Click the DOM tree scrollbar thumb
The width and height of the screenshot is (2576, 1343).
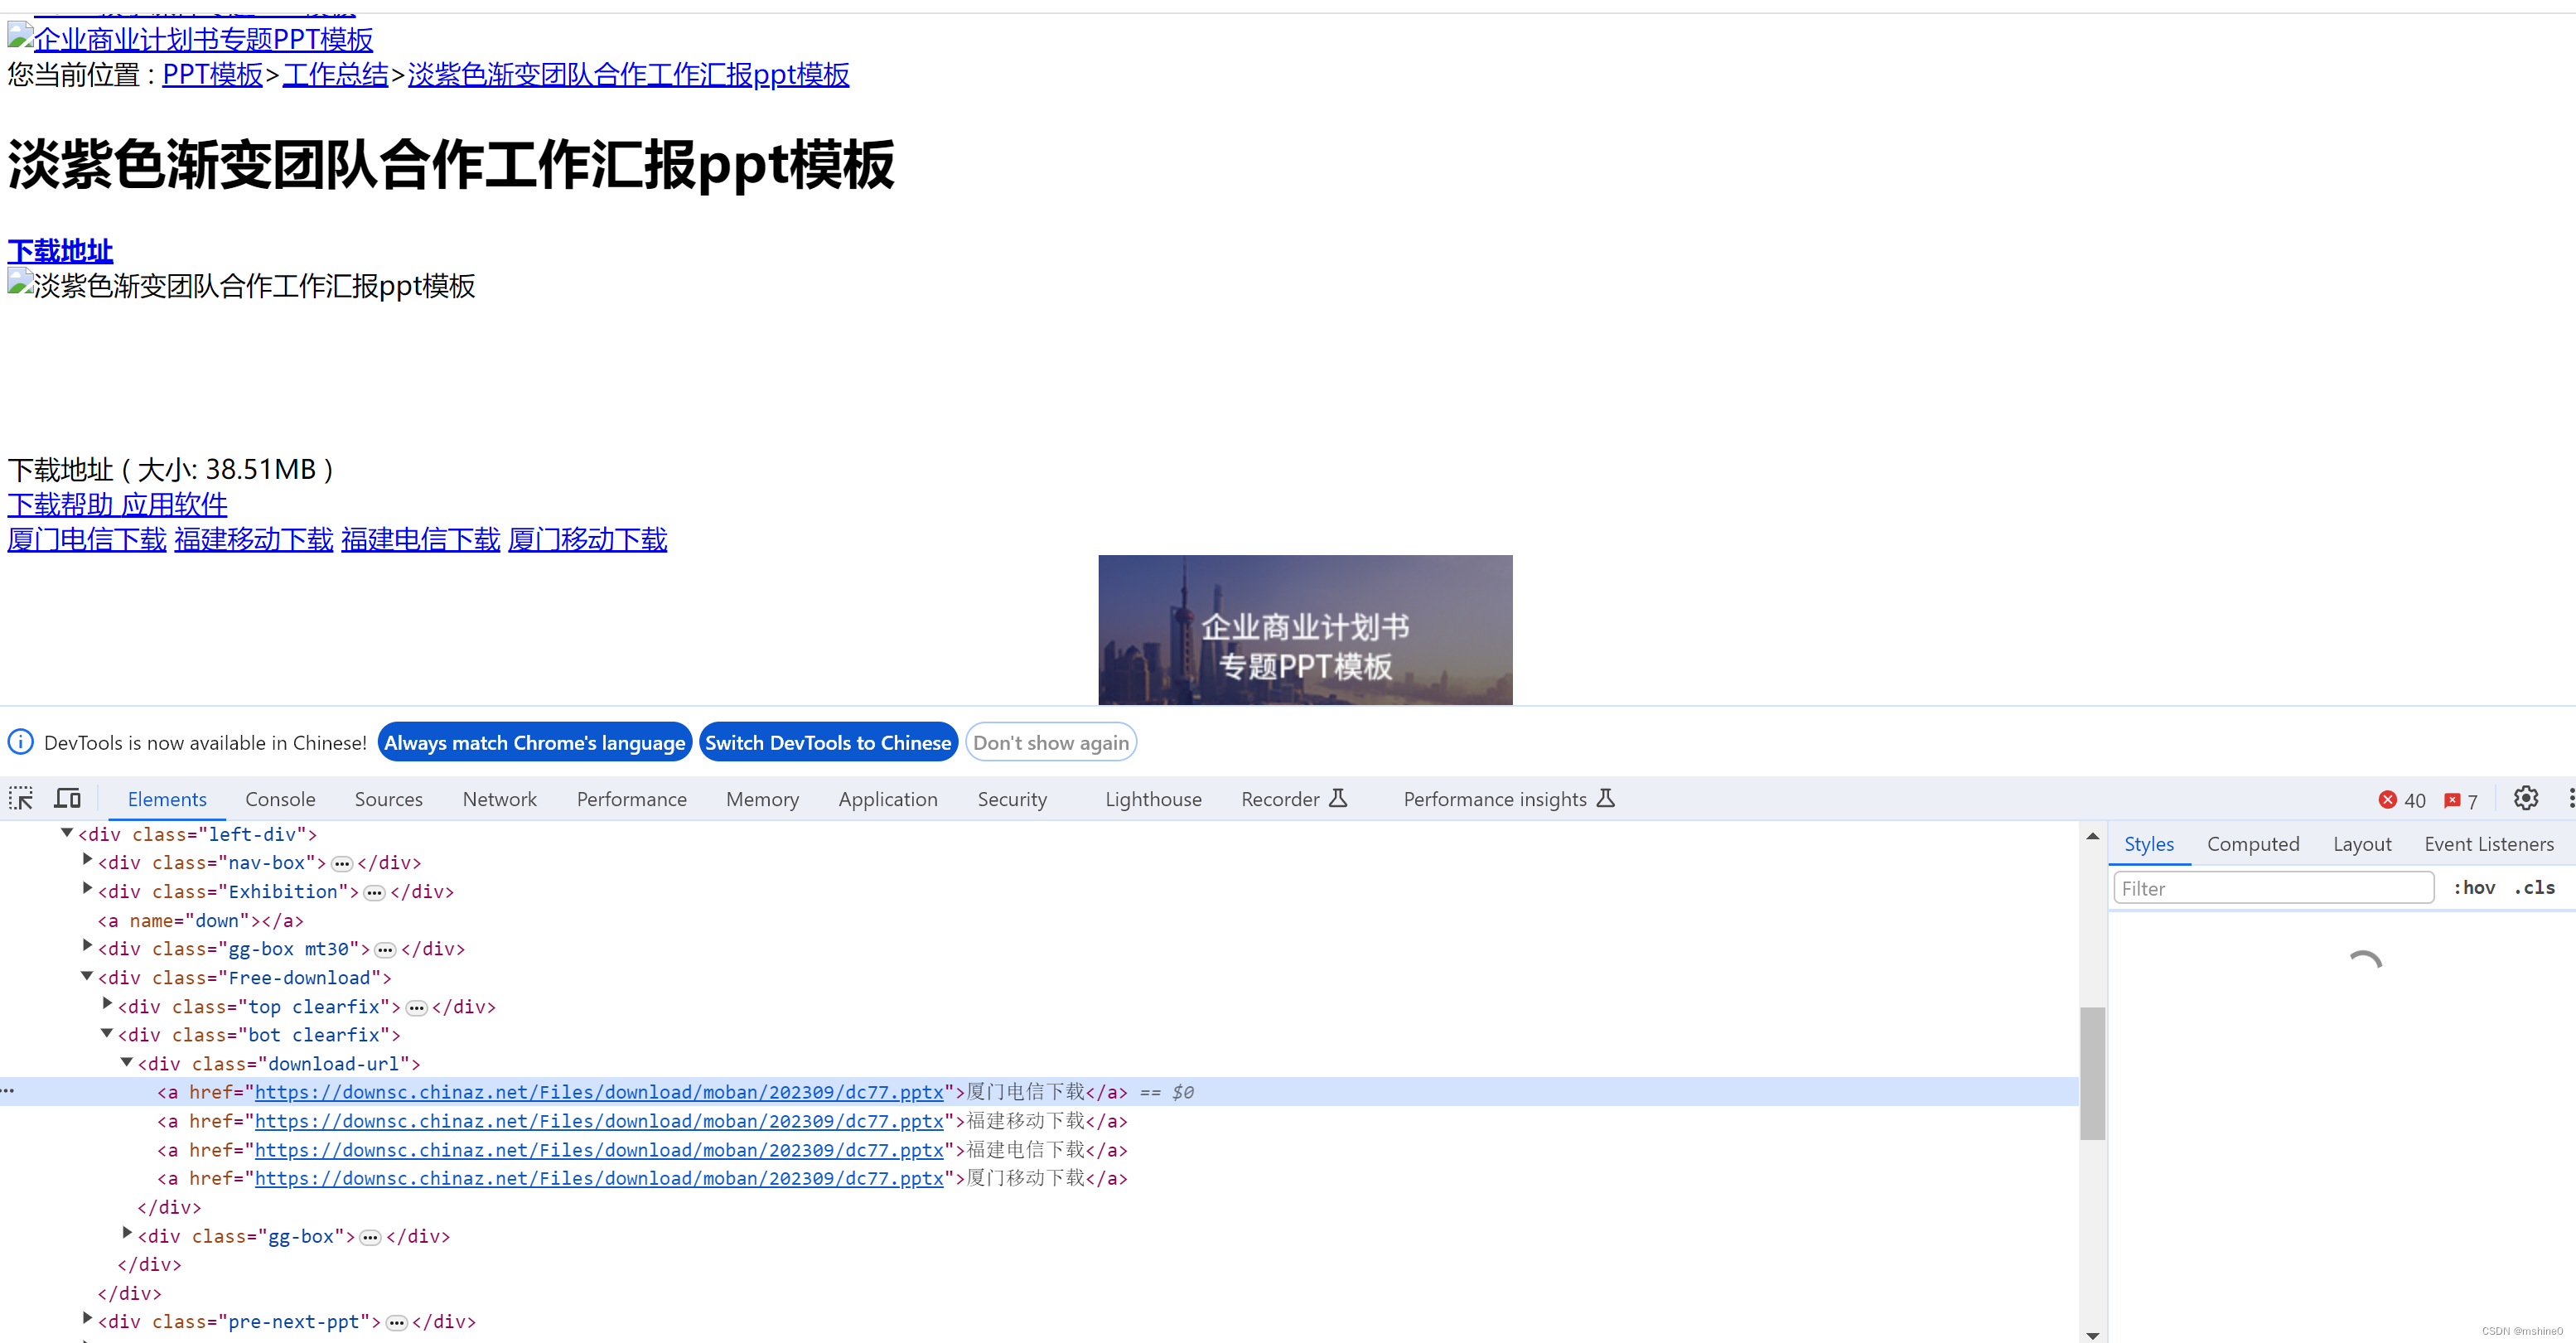coord(2092,1075)
